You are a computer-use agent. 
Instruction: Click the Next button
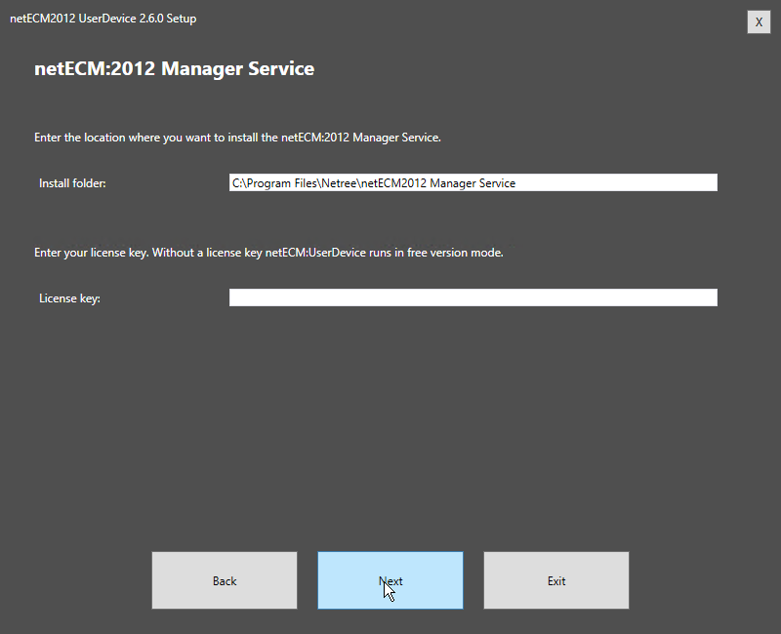390,580
